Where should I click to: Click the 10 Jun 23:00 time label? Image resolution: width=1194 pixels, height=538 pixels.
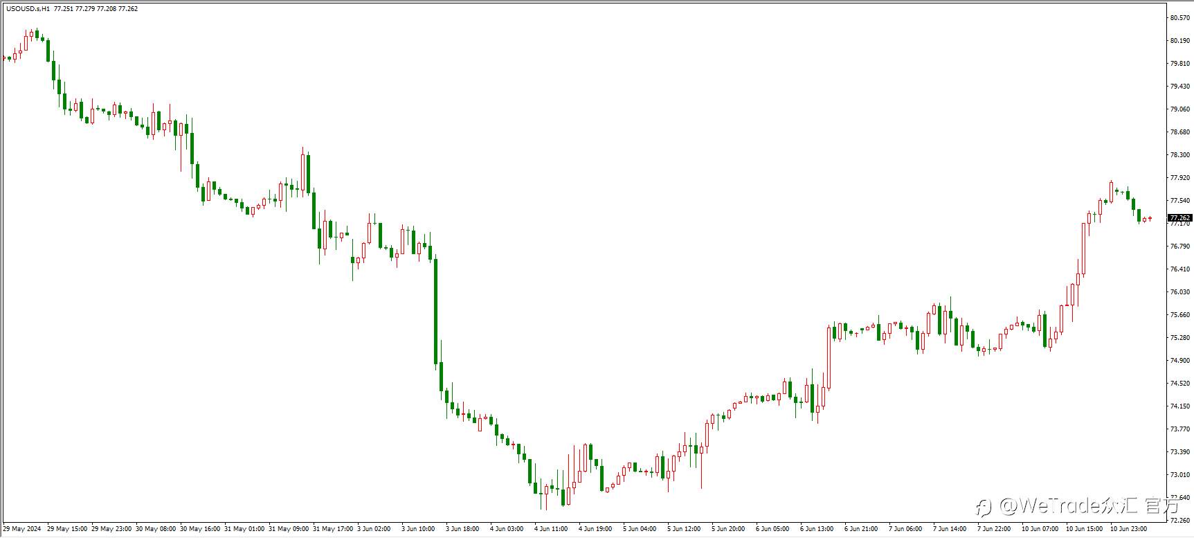point(1128,529)
